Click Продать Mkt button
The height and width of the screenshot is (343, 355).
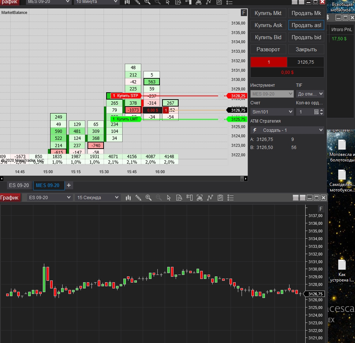(306, 13)
